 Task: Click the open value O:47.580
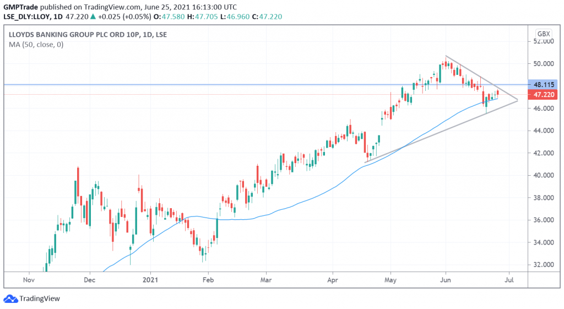pos(169,17)
